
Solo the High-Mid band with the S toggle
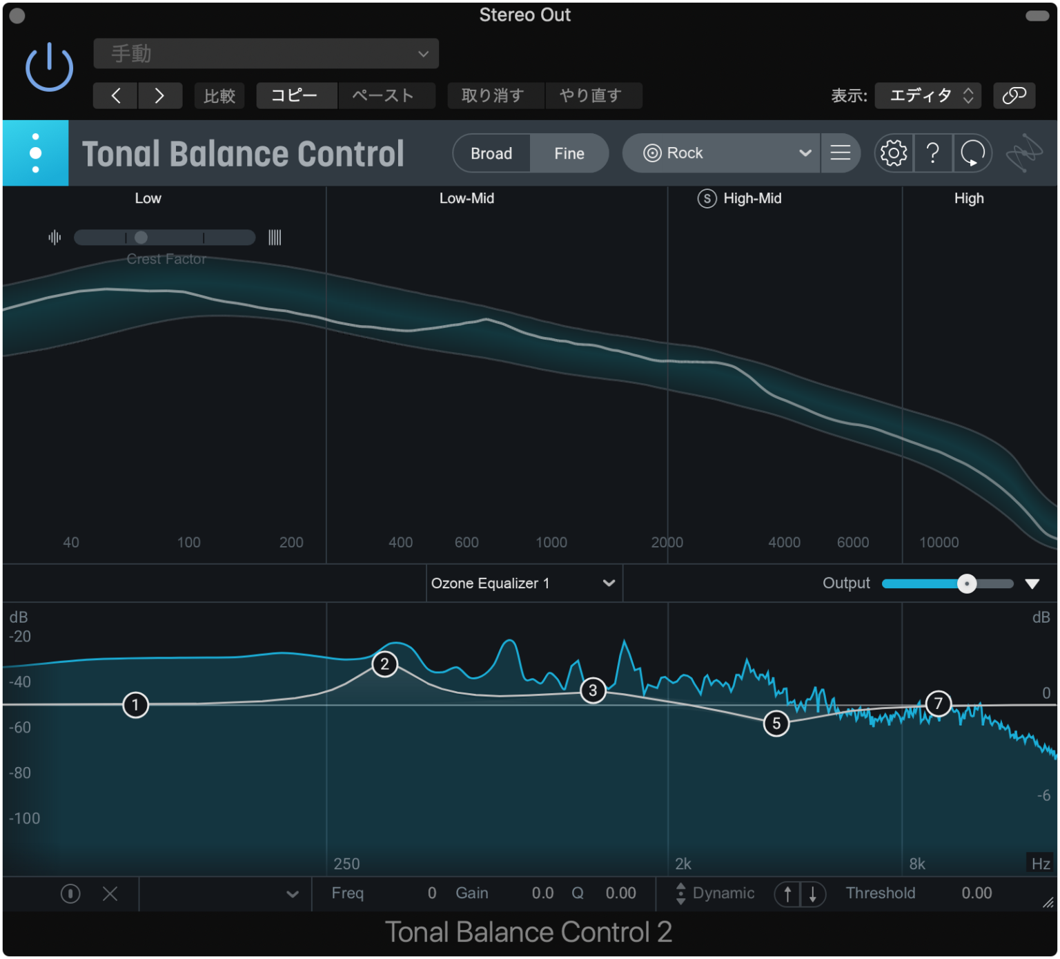click(x=706, y=199)
